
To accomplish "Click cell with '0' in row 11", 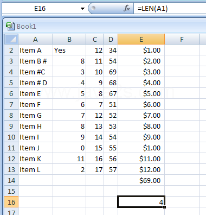I will pos(69,148).
